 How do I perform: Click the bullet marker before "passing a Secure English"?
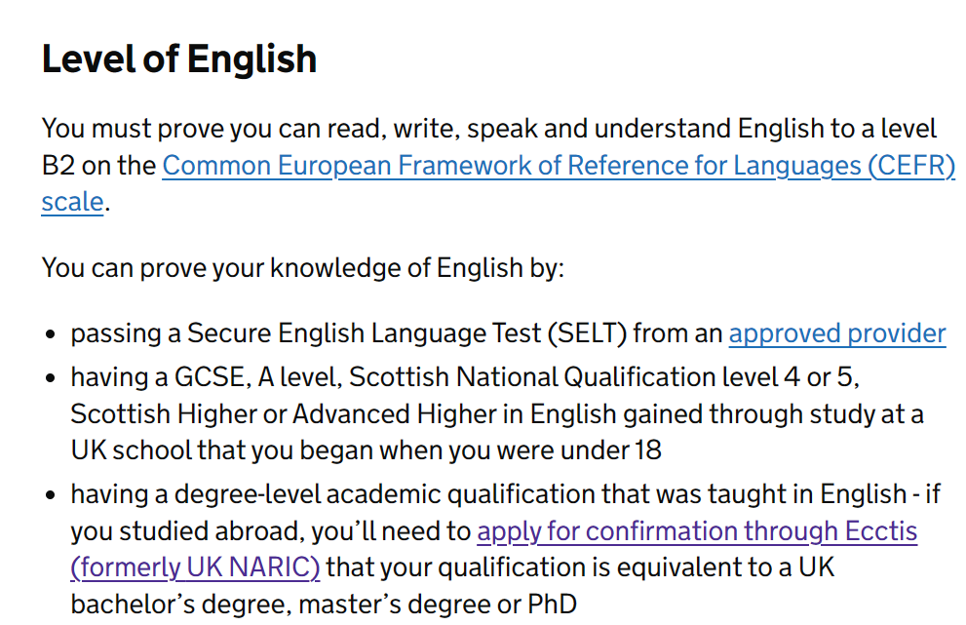click(51, 334)
